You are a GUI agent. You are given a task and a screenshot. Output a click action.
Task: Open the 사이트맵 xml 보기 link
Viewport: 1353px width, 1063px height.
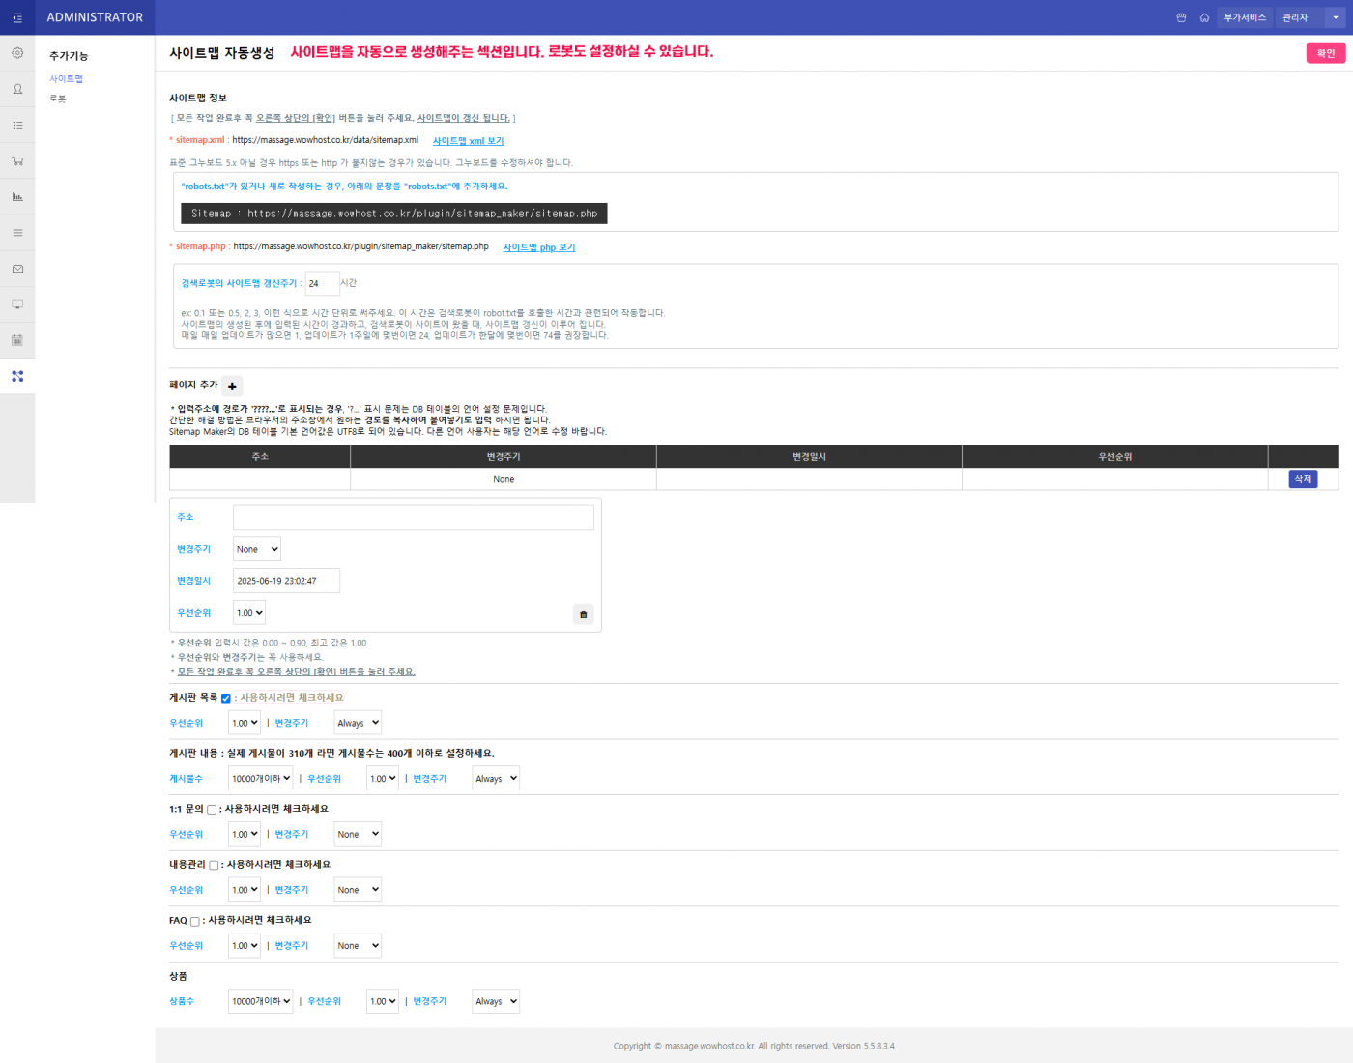[x=467, y=140]
